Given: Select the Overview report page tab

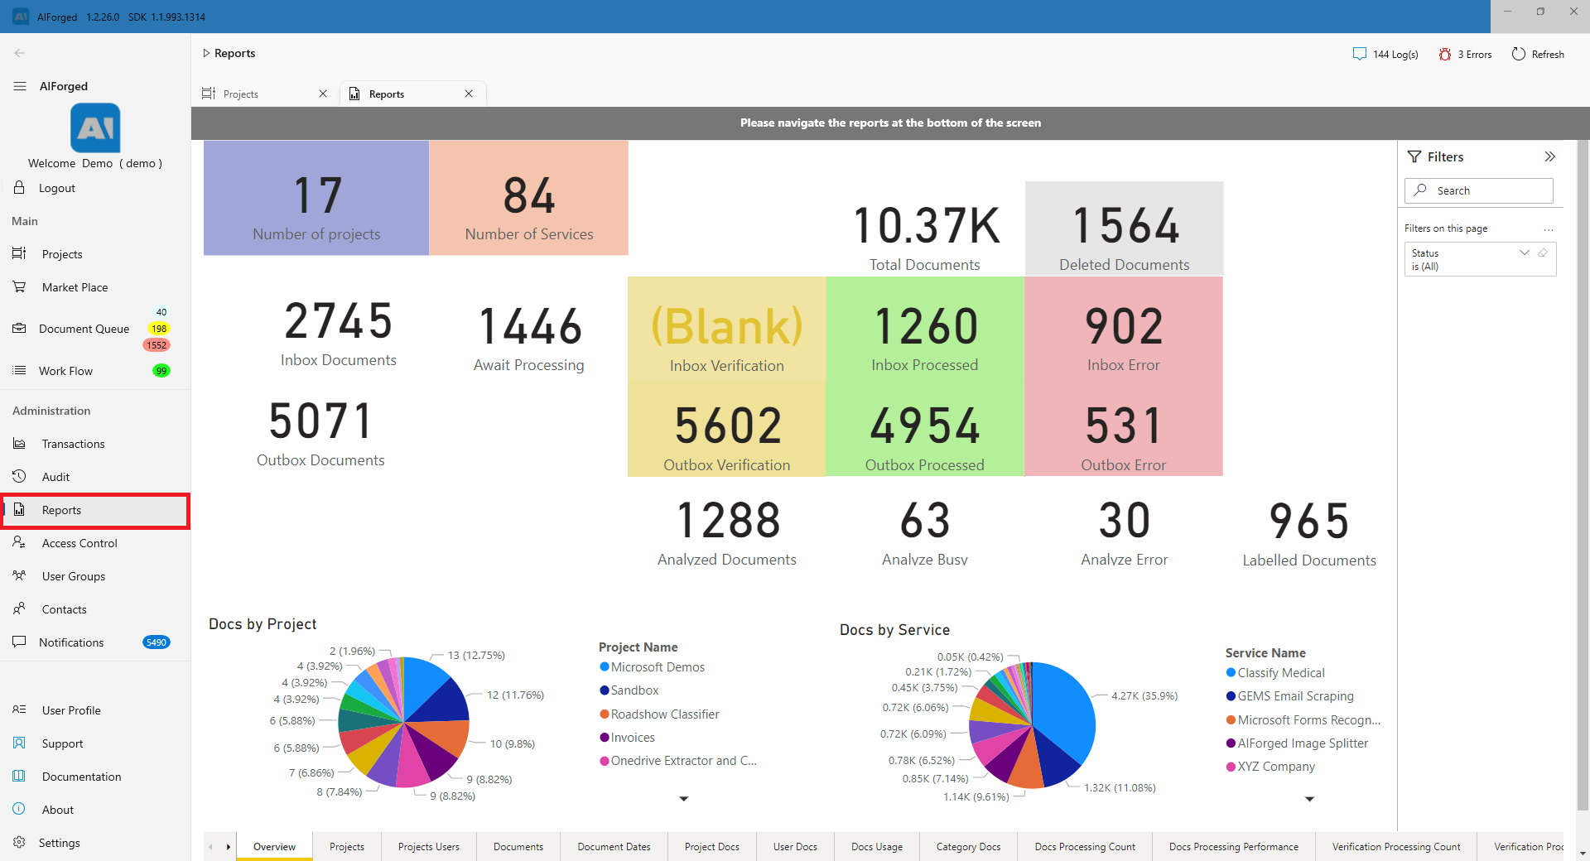Looking at the screenshot, I should point(274,847).
